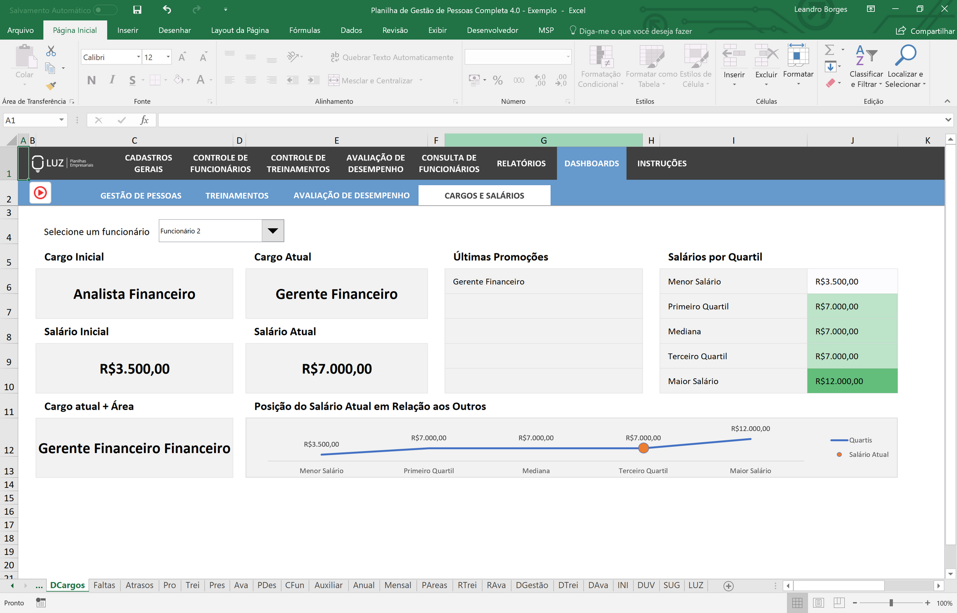Collapse the ribbon chevron
Image resolution: width=957 pixels, height=613 pixels.
(x=947, y=101)
